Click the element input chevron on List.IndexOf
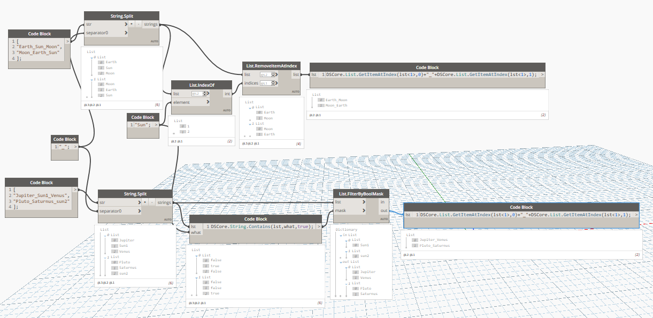The image size is (653, 318). coord(208,102)
